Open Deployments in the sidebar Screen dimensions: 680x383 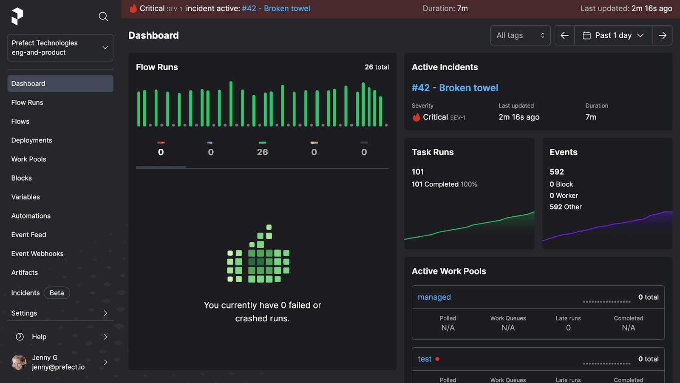point(32,140)
